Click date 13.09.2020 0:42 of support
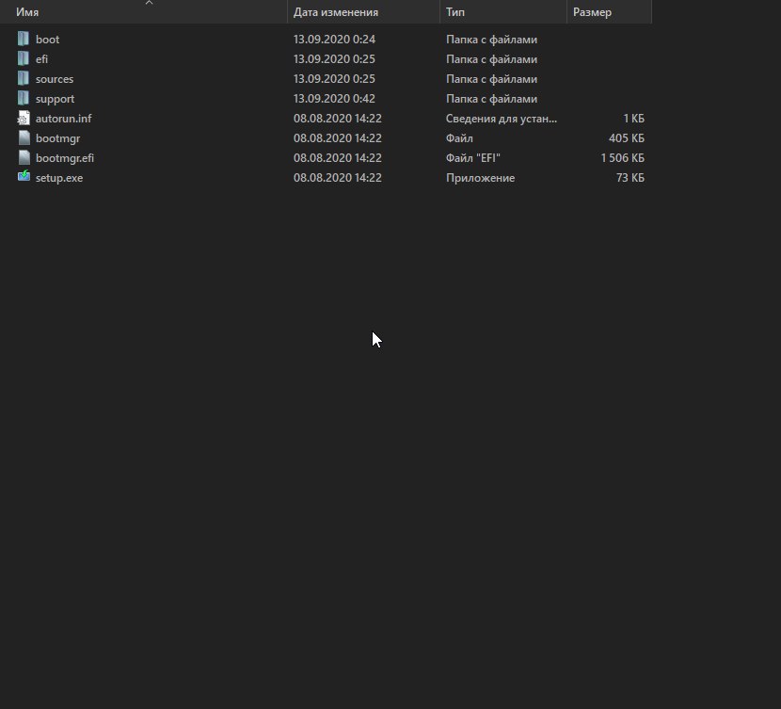The image size is (781, 709). point(334,99)
